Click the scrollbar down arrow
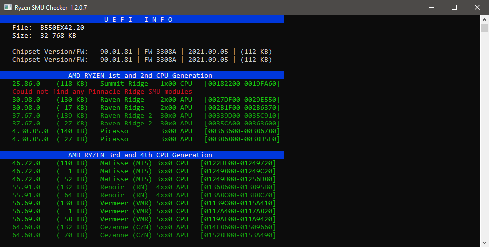Screen dimensions: 489x247 484,243
